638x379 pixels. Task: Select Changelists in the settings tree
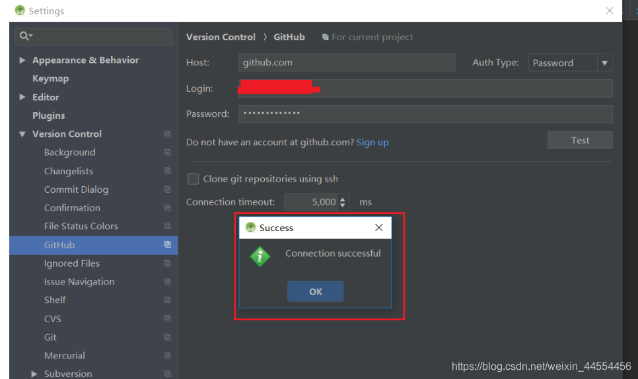69,171
